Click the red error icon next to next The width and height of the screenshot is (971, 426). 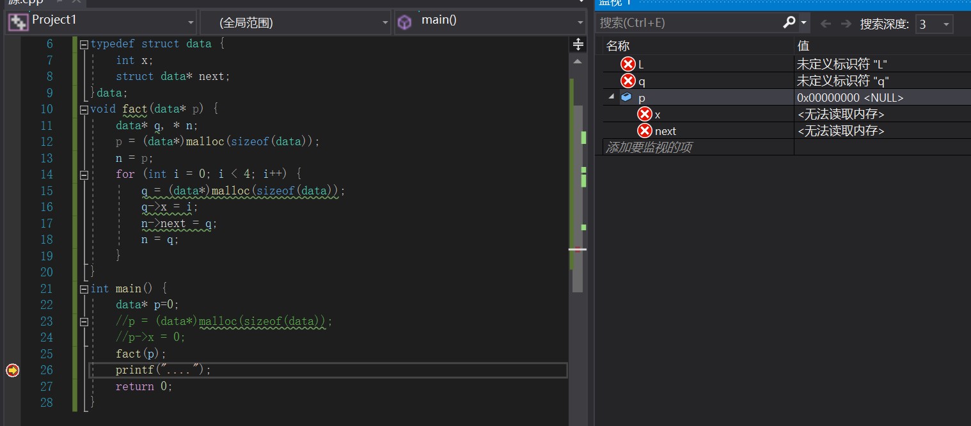pos(645,131)
